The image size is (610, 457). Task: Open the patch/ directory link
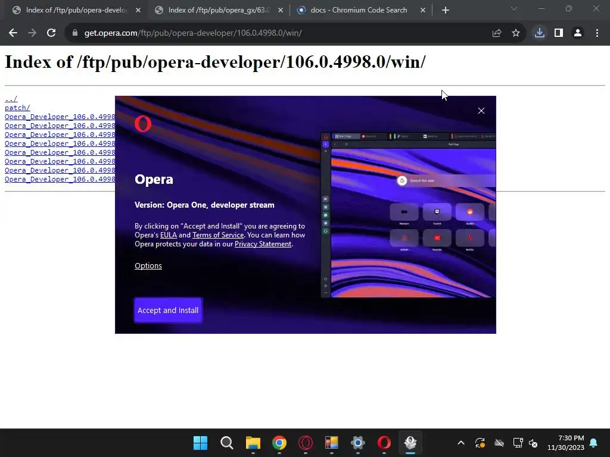click(17, 108)
